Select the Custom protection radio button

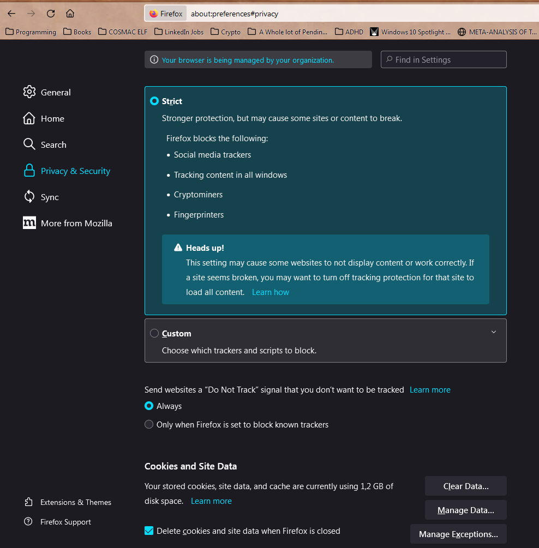pos(154,333)
